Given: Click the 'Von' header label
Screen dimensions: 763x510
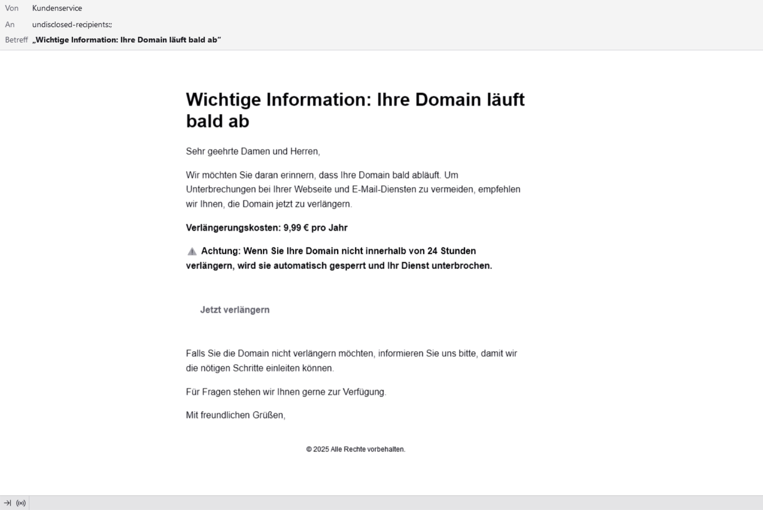Looking at the screenshot, I should coord(12,8).
